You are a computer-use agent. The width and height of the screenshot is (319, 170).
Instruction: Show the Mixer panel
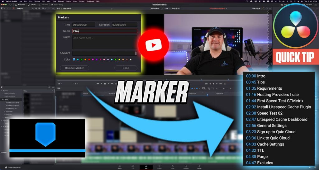click(x=284, y=5)
